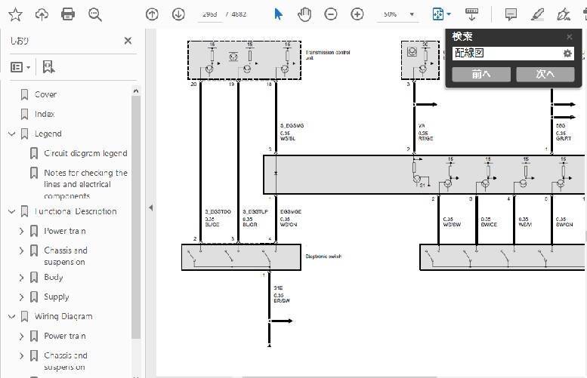587x378 pixels.
Task: Zoom out with minus icon
Action: coord(331,14)
